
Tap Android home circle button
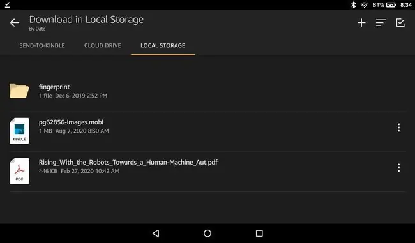pyautogui.click(x=207, y=233)
